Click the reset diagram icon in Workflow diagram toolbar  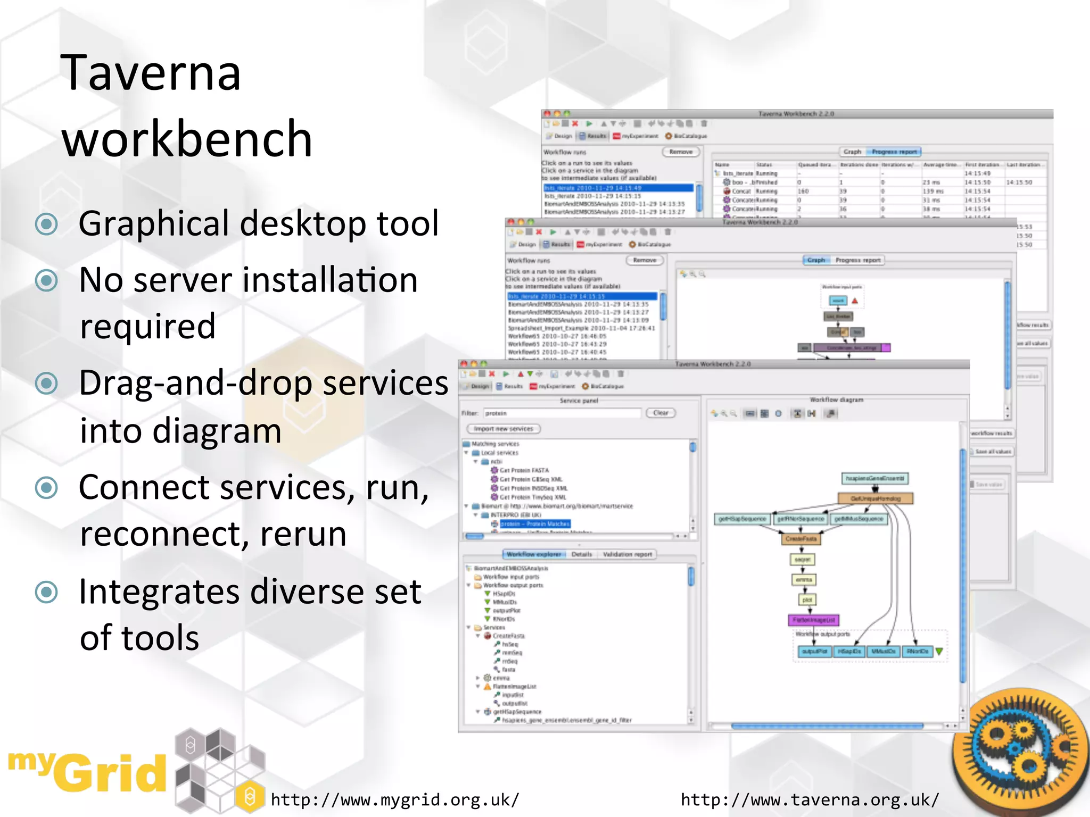point(714,413)
